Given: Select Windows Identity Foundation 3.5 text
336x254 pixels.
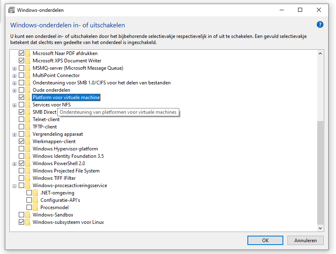Looking at the screenshot, I should 68,156.
